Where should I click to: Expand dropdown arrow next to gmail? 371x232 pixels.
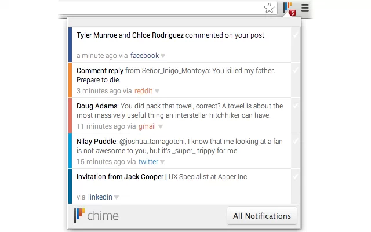click(161, 126)
